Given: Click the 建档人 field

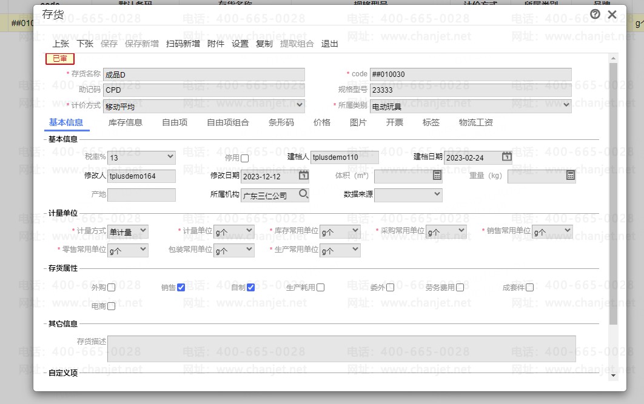Looking at the screenshot, I should 344,157.
